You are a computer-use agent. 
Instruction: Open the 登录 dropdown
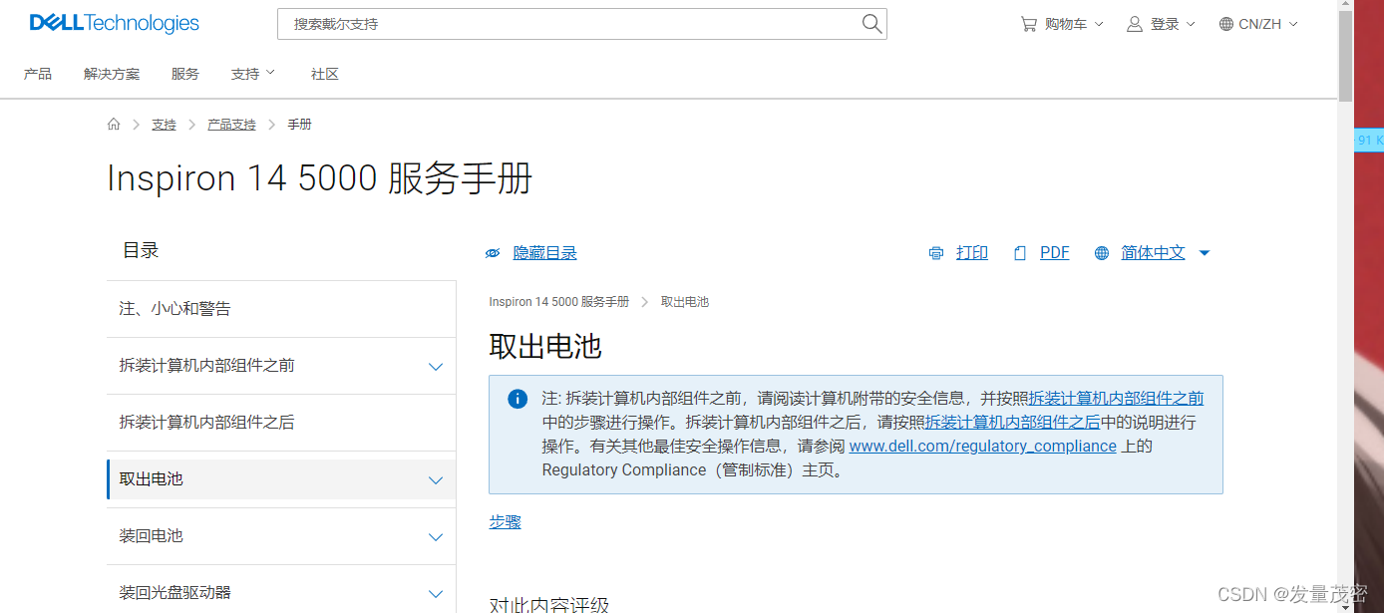coord(1161,24)
